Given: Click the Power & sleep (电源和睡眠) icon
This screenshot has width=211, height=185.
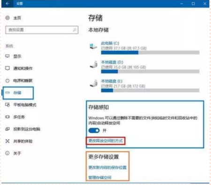Looking at the screenshot, I should (x=8, y=81).
